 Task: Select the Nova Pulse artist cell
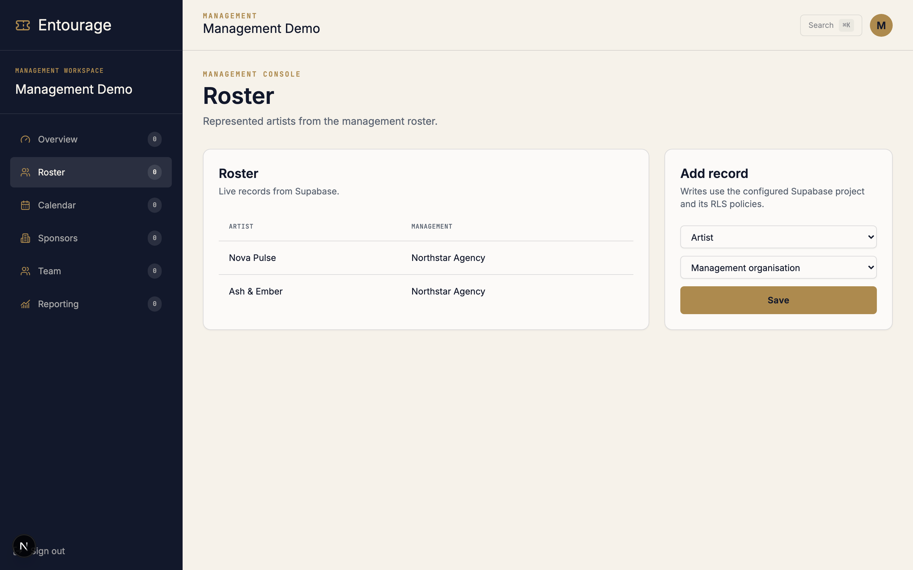[x=252, y=258]
